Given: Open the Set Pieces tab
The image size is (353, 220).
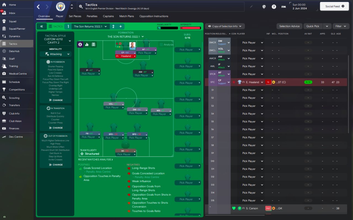Looking at the screenshot, I should [75, 16].
